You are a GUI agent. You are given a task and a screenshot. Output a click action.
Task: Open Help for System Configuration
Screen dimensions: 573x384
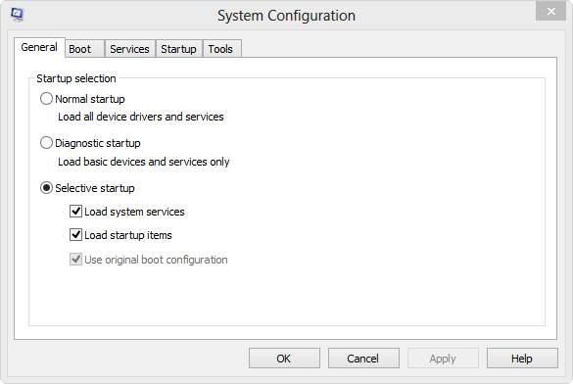[x=522, y=359]
